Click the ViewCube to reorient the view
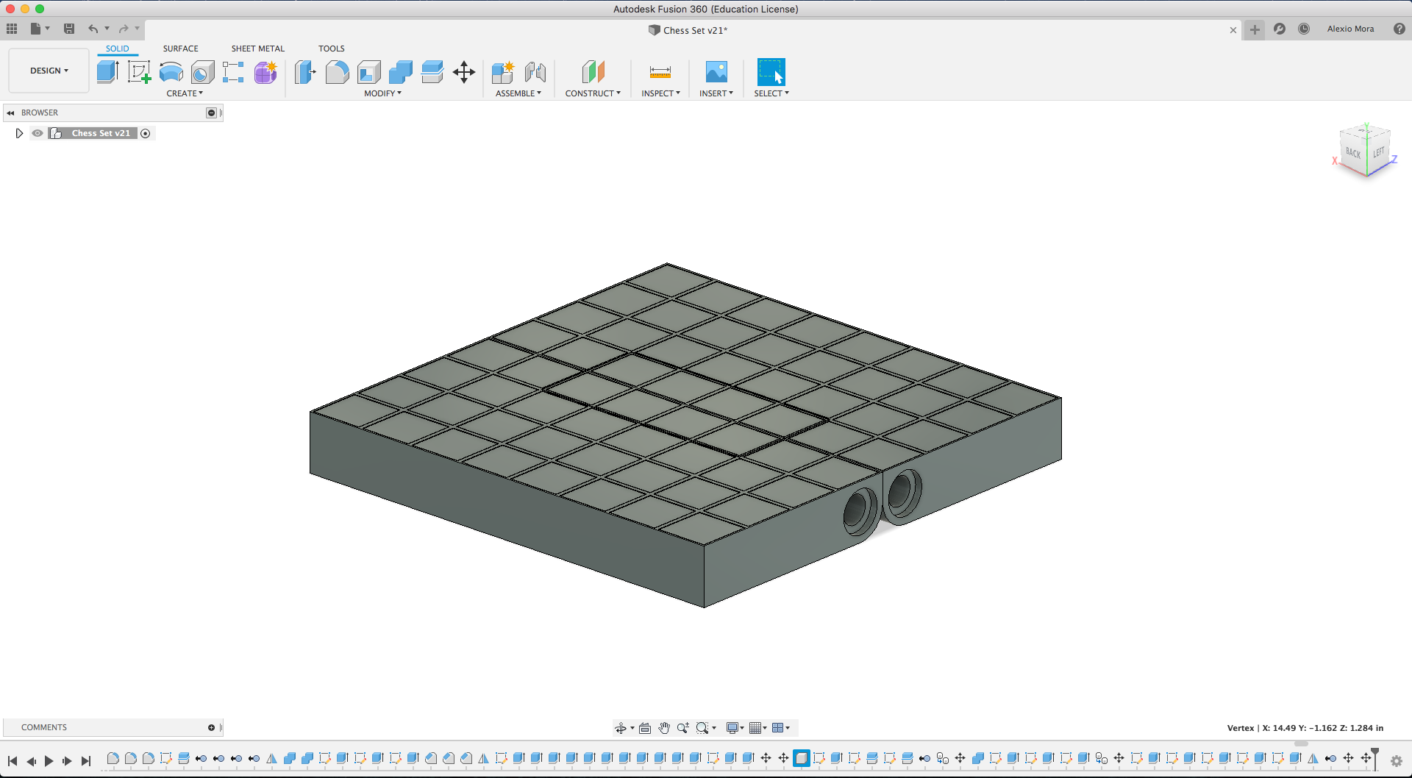Image resolution: width=1412 pixels, height=778 pixels. coord(1366,152)
